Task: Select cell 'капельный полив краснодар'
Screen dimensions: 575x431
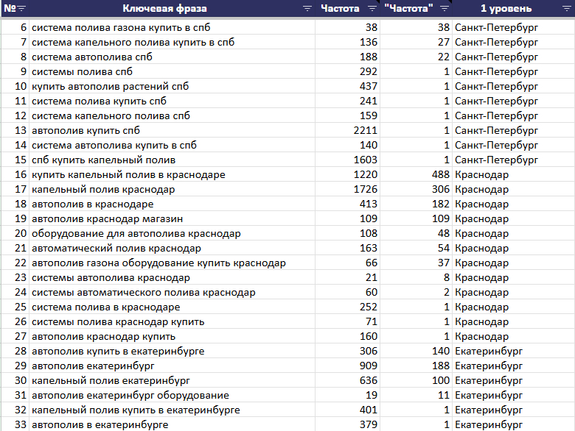Action: (x=172, y=189)
